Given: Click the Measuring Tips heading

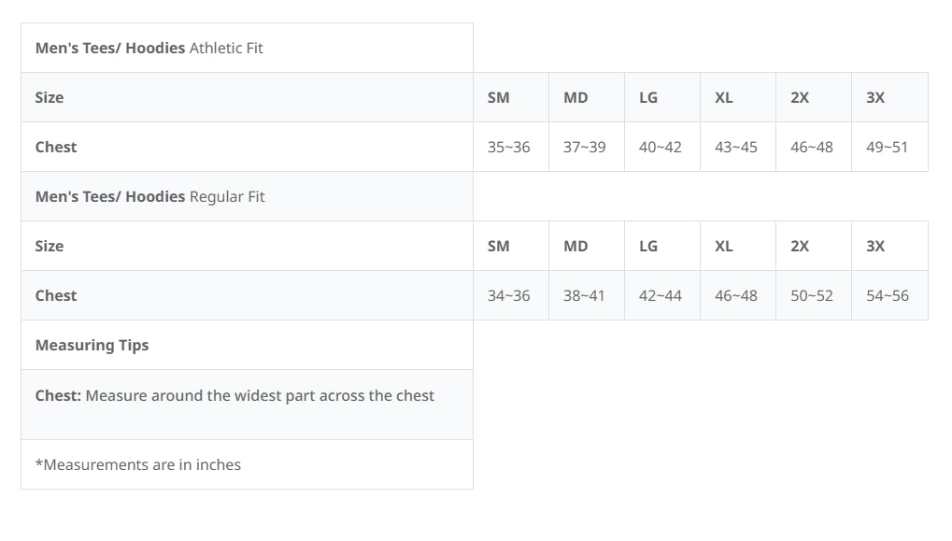Looking at the screenshot, I should pos(92,345).
